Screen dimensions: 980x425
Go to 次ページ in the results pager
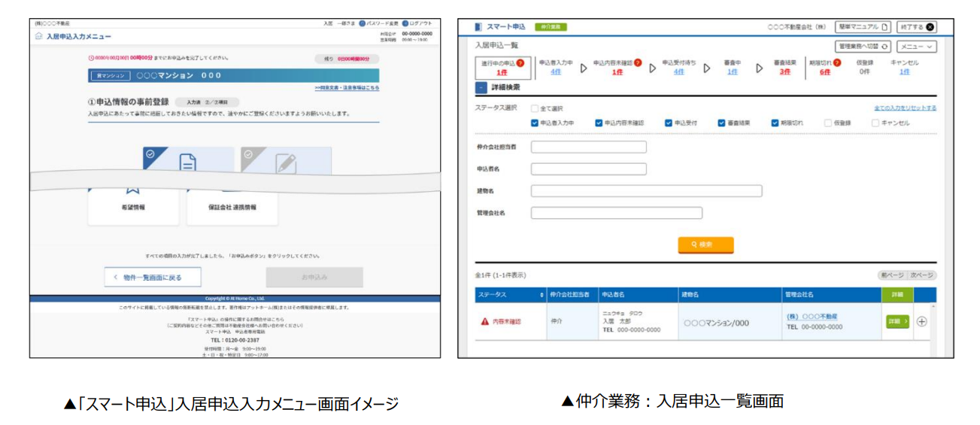(x=922, y=275)
